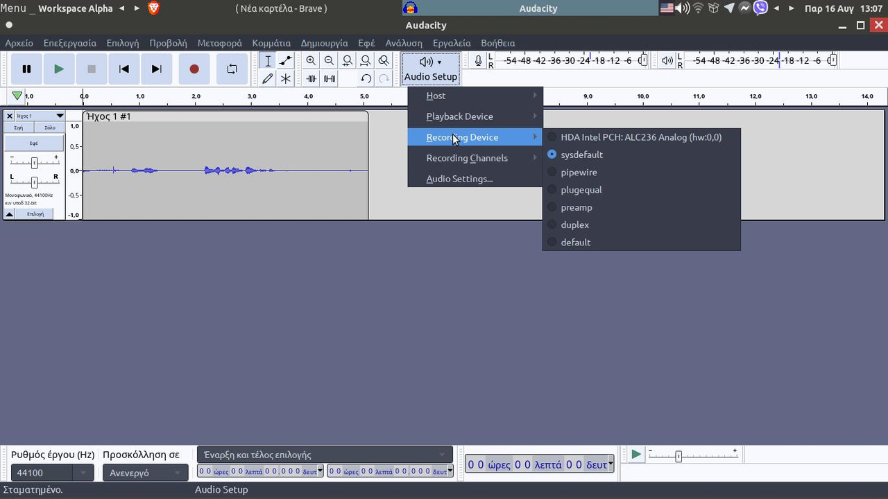Select HDA Intel PCH ALC236 Analog device

[641, 137]
